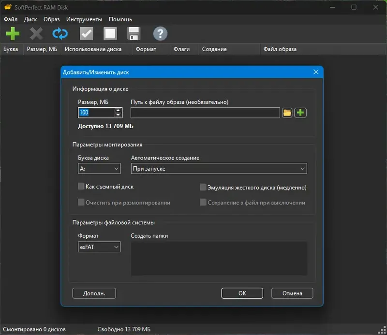Click the Отмена button
Viewport: 387px width, 335px height.
pyautogui.click(x=292, y=293)
